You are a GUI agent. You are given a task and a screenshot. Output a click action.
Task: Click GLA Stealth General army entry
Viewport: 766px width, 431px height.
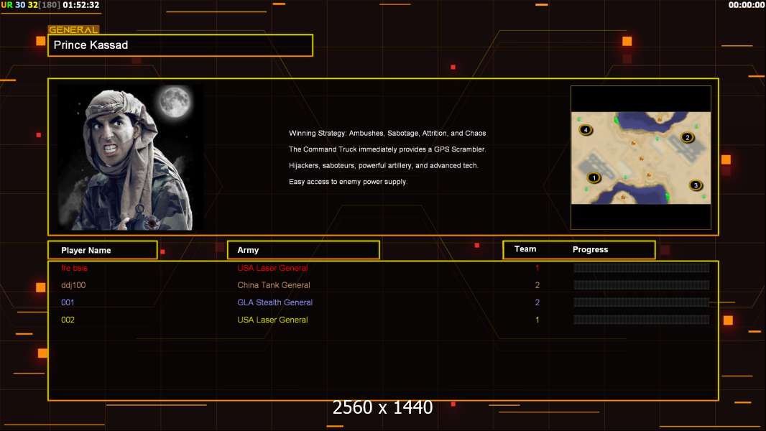coord(274,302)
